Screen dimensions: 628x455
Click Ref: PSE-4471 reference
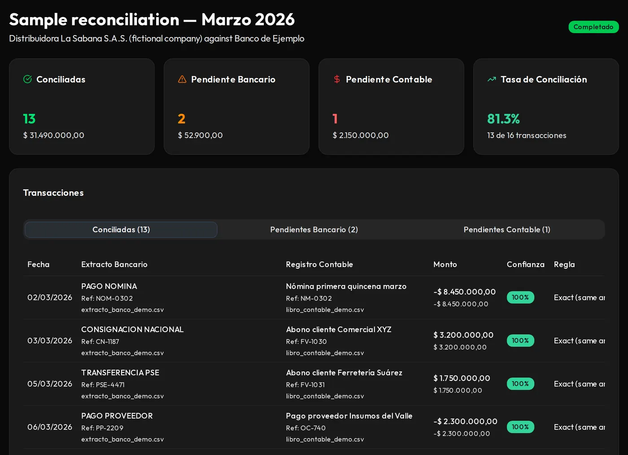[103, 385]
